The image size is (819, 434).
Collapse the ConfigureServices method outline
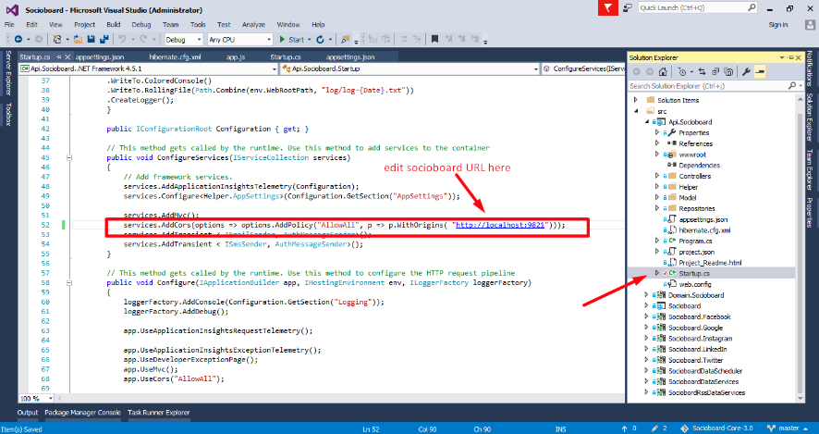coord(69,157)
